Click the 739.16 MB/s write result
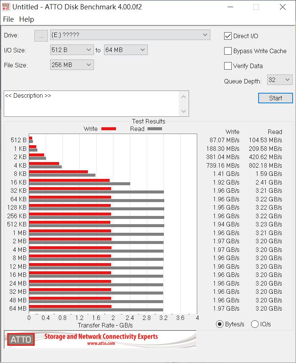296x363 pixels. point(223,165)
